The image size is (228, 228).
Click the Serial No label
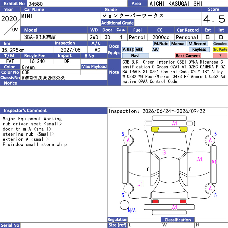pos(10,225)
